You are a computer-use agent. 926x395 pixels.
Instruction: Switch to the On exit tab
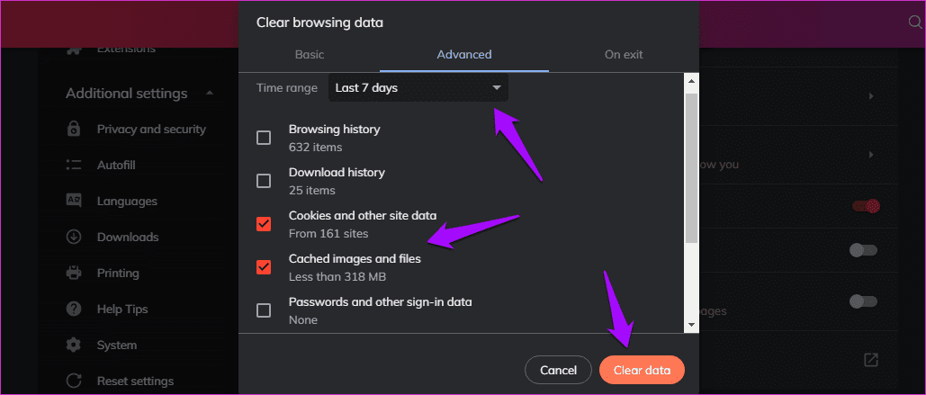point(624,55)
